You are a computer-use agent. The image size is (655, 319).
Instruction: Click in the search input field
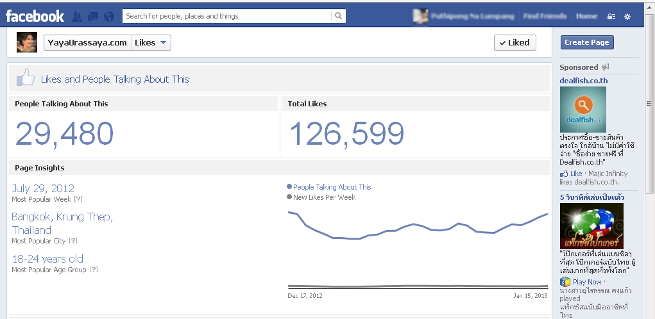tap(227, 16)
